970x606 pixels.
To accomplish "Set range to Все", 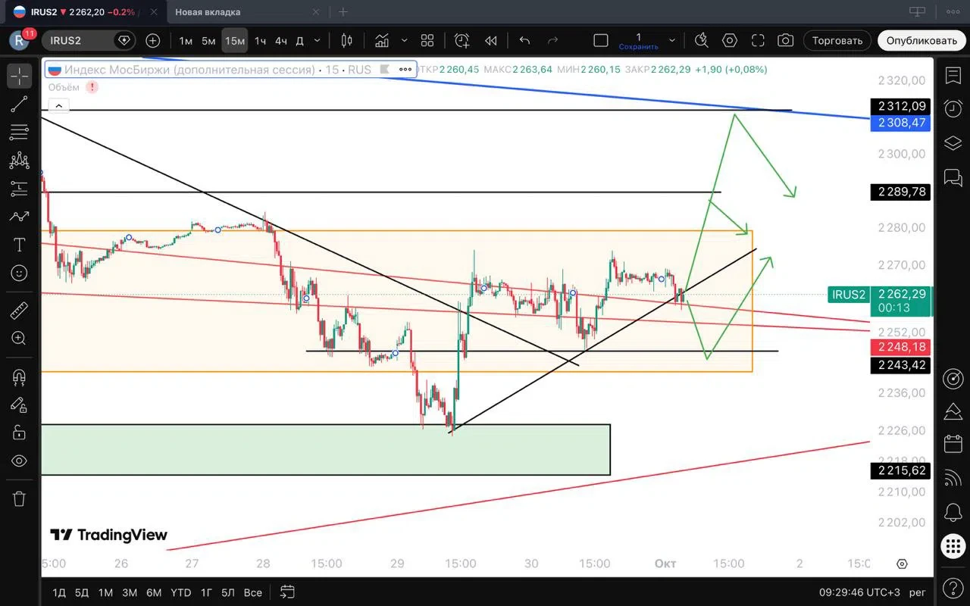I will click(253, 592).
